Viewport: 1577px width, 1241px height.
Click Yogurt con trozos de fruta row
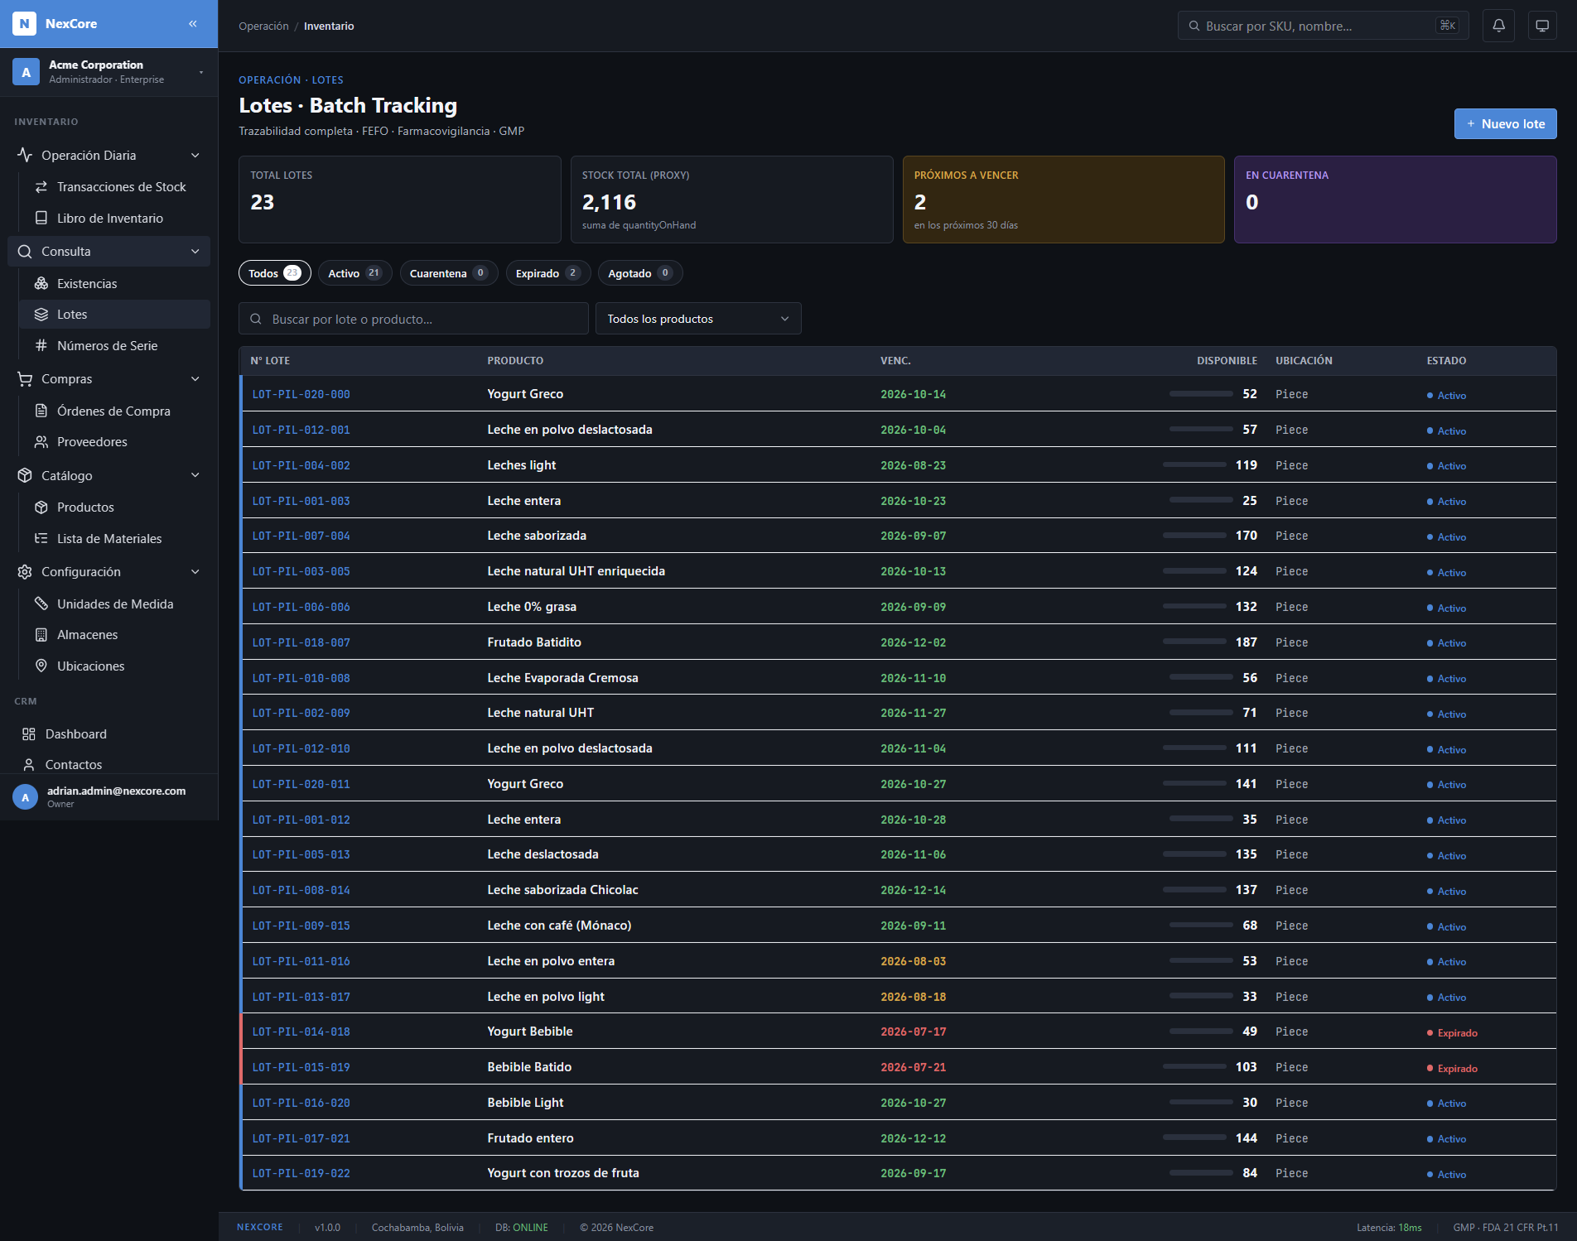coord(898,1173)
